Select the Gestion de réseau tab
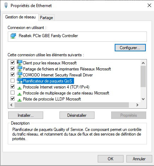 coord(20,17)
